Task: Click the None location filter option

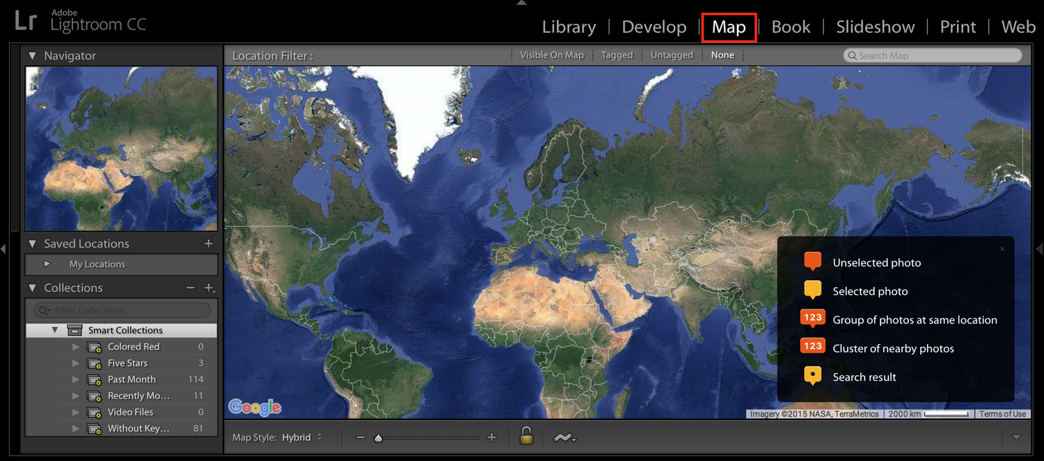Action: pyautogui.click(x=722, y=55)
